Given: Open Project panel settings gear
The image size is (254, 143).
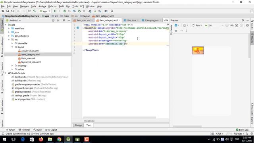Looking at the screenshot, I should [x=64, y=20].
